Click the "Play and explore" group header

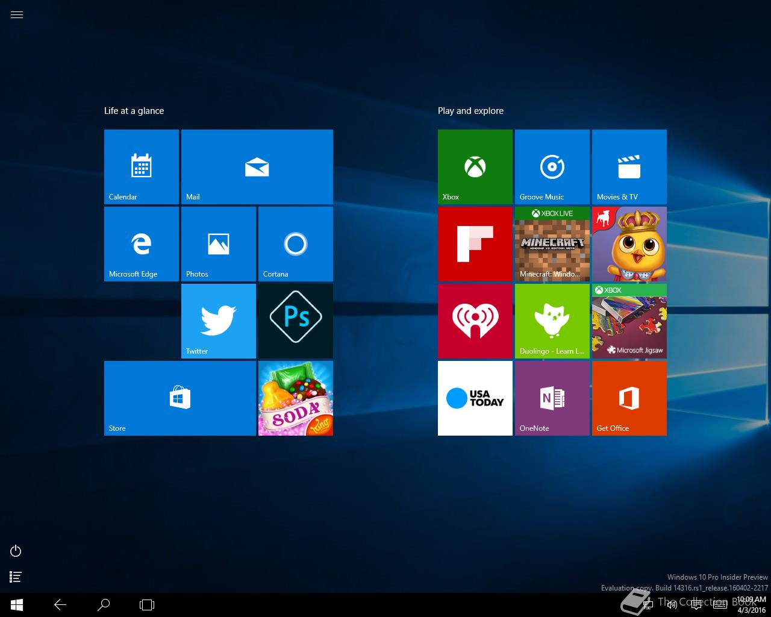(470, 111)
